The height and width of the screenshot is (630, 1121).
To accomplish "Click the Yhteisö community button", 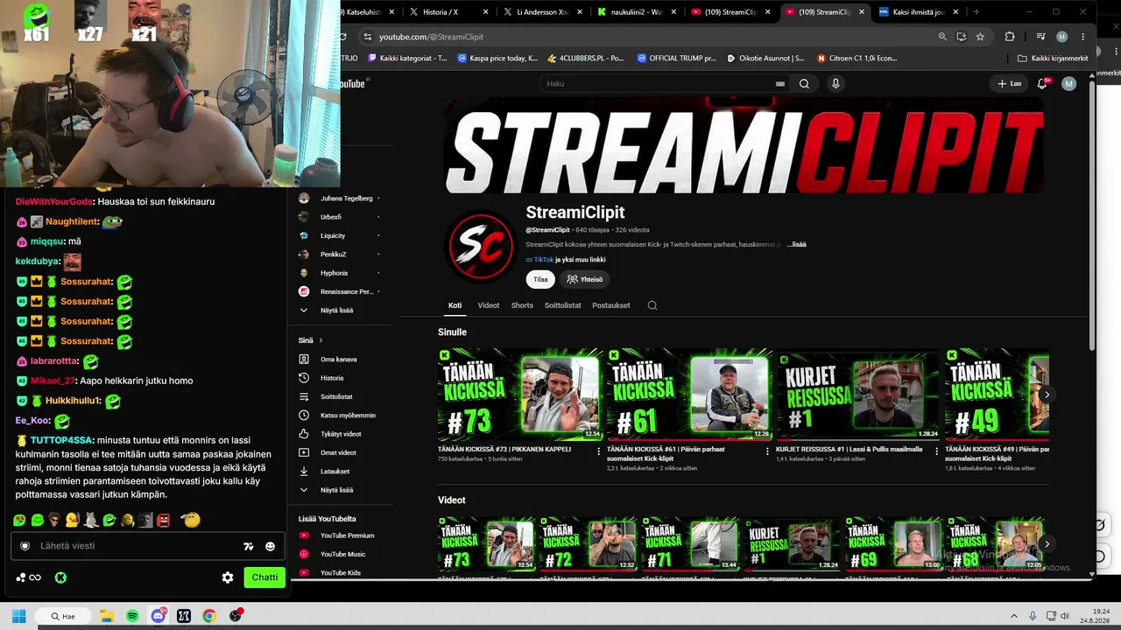I will click(585, 279).
